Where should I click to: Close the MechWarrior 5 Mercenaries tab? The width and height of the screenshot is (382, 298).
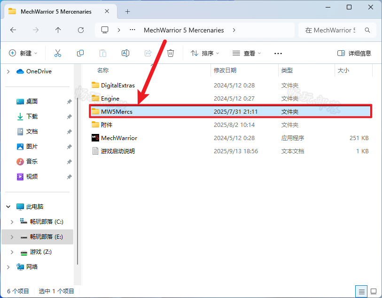click(107, 11)
